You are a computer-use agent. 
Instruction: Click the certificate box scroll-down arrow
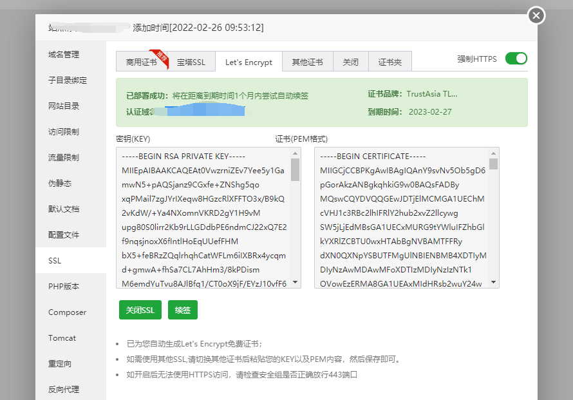(493, 282)
